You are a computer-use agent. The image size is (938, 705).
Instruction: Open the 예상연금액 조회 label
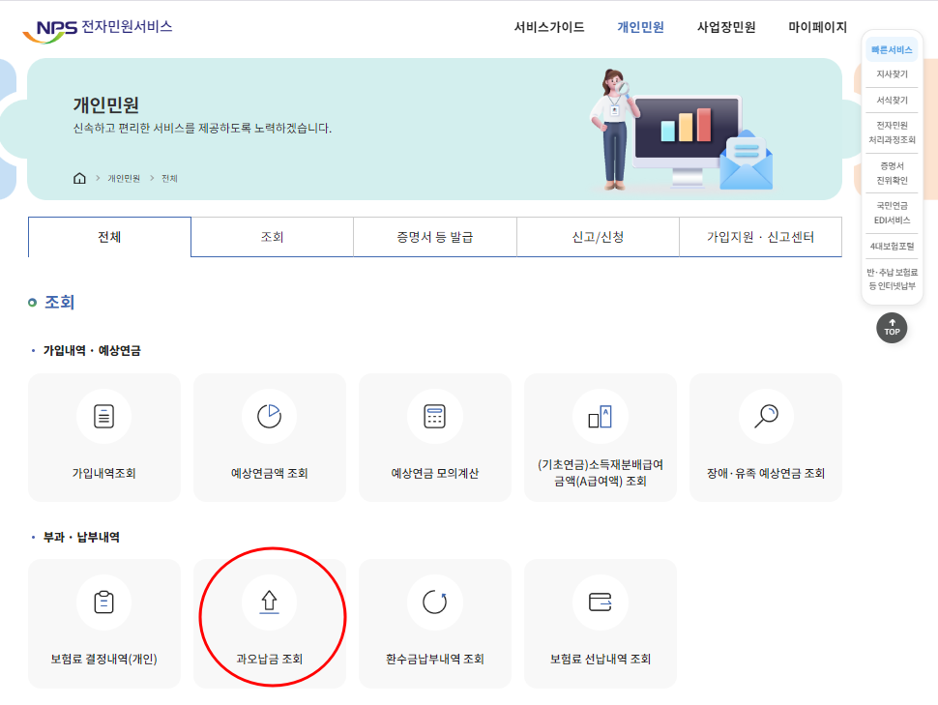tap(269, 474)
